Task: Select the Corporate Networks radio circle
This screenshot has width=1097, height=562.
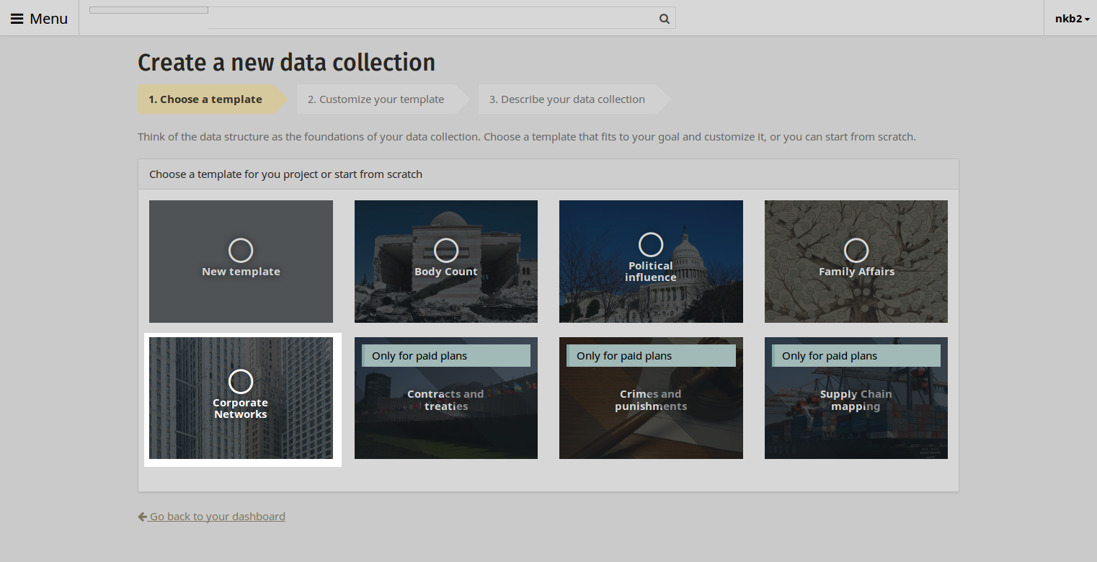Action: (241, 382)
